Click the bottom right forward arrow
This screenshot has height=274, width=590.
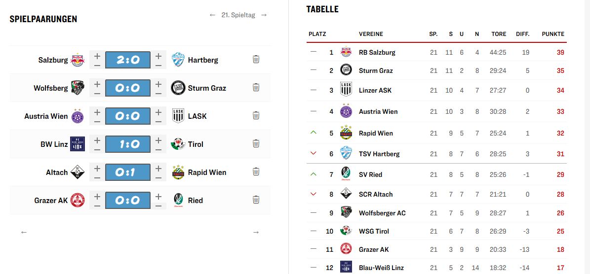[256, 232]
